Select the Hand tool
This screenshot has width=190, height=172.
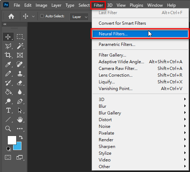coord(20,119)
